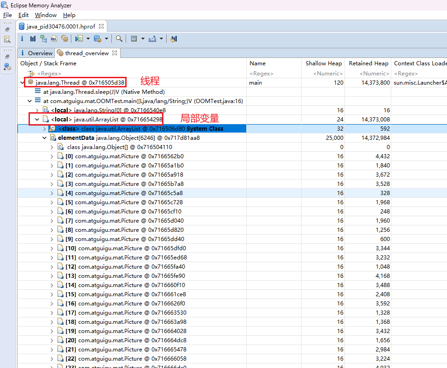Viewport: 447px width, 368px height.
Task: Click the Group/Calculate table icon
Action: (134, 39)
